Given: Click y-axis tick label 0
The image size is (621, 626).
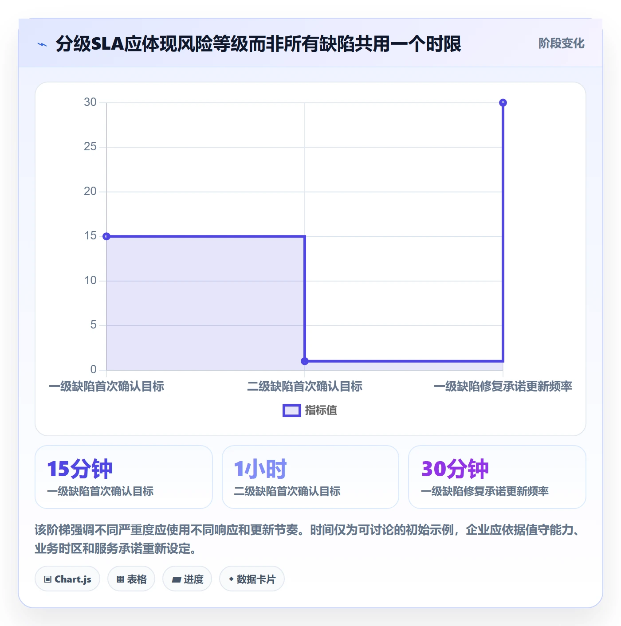Looking at the screenshot, I should (93, 370).
